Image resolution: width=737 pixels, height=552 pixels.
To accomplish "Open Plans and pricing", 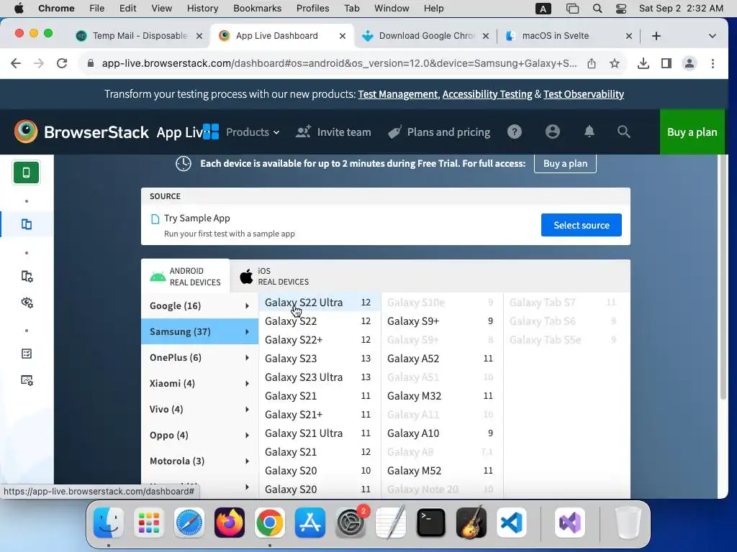I will [x=439, y=132].
